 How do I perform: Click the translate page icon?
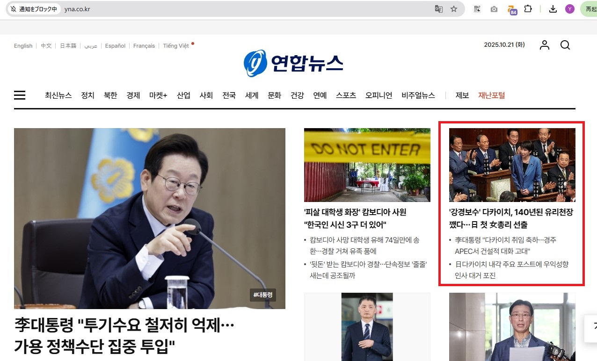pos(438,9)
